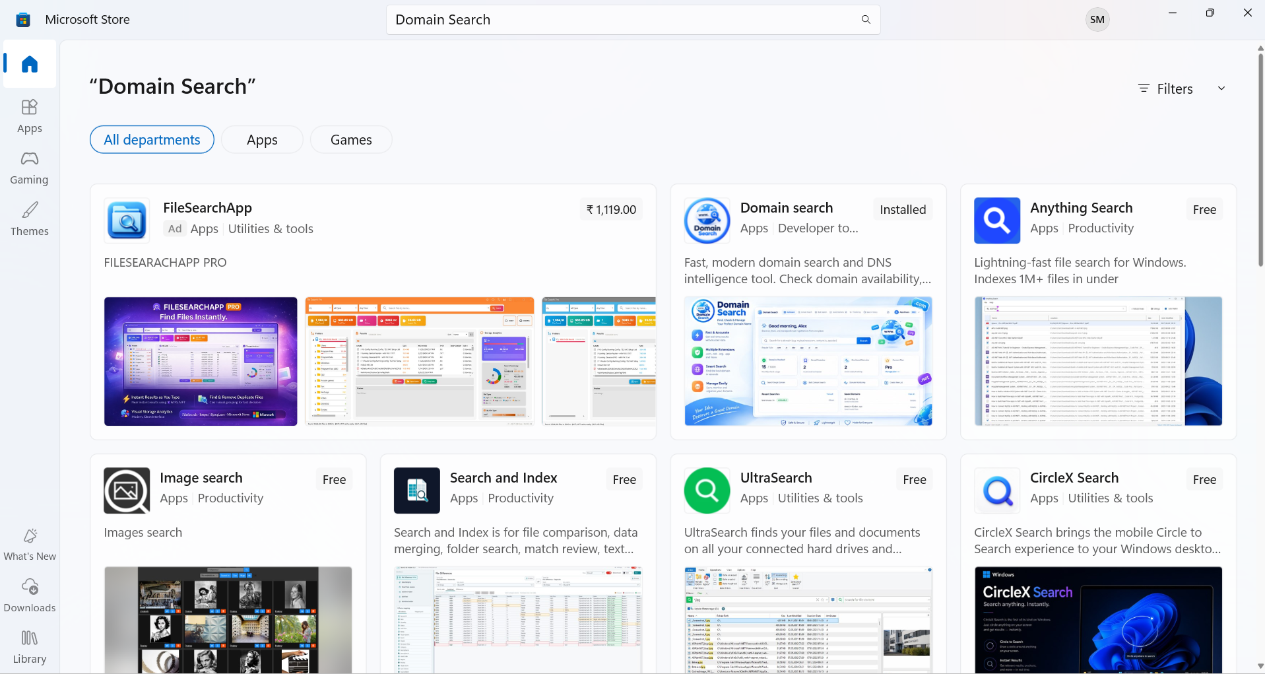Viewport: 1265px width, 674px height.
Task: Open the Themes section in sidebar
Action: coord(30,219)
